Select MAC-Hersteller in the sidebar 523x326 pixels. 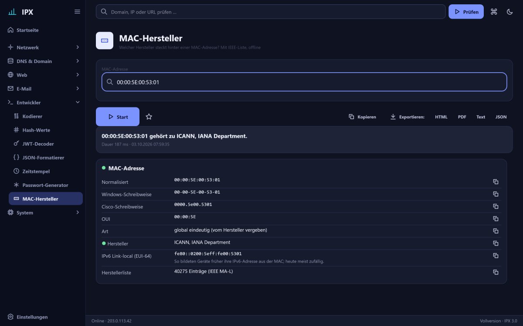point(46,199)
